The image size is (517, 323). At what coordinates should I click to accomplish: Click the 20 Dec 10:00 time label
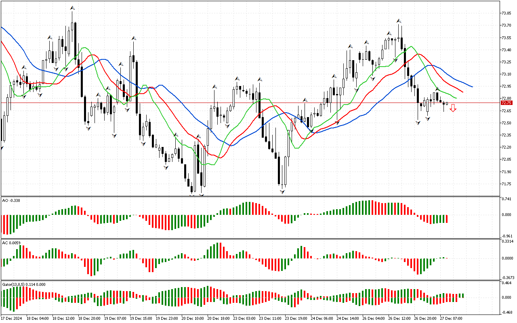point(193,318)
